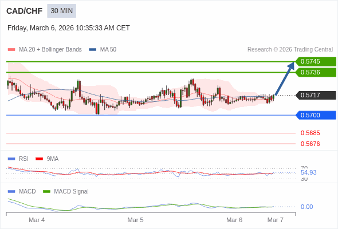This screenshot has width=338, height=229.
Task: Click the MA 20 + Bollinger Bands red swatch
Action: [11, 50]
